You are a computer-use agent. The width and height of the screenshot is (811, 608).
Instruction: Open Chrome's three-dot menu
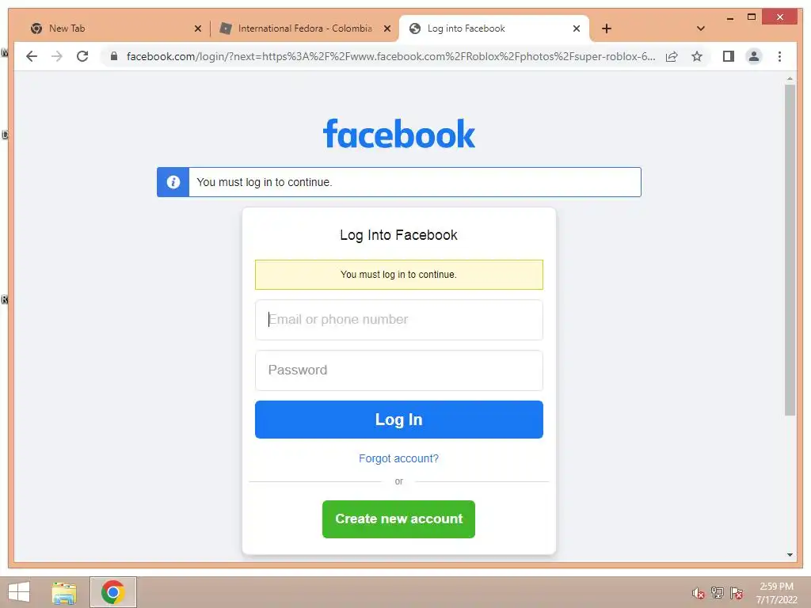click(779, 56)
